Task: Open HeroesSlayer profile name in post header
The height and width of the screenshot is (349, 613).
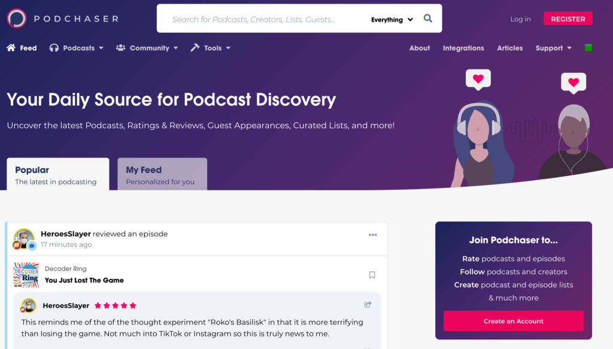Action: pos(66,233)
